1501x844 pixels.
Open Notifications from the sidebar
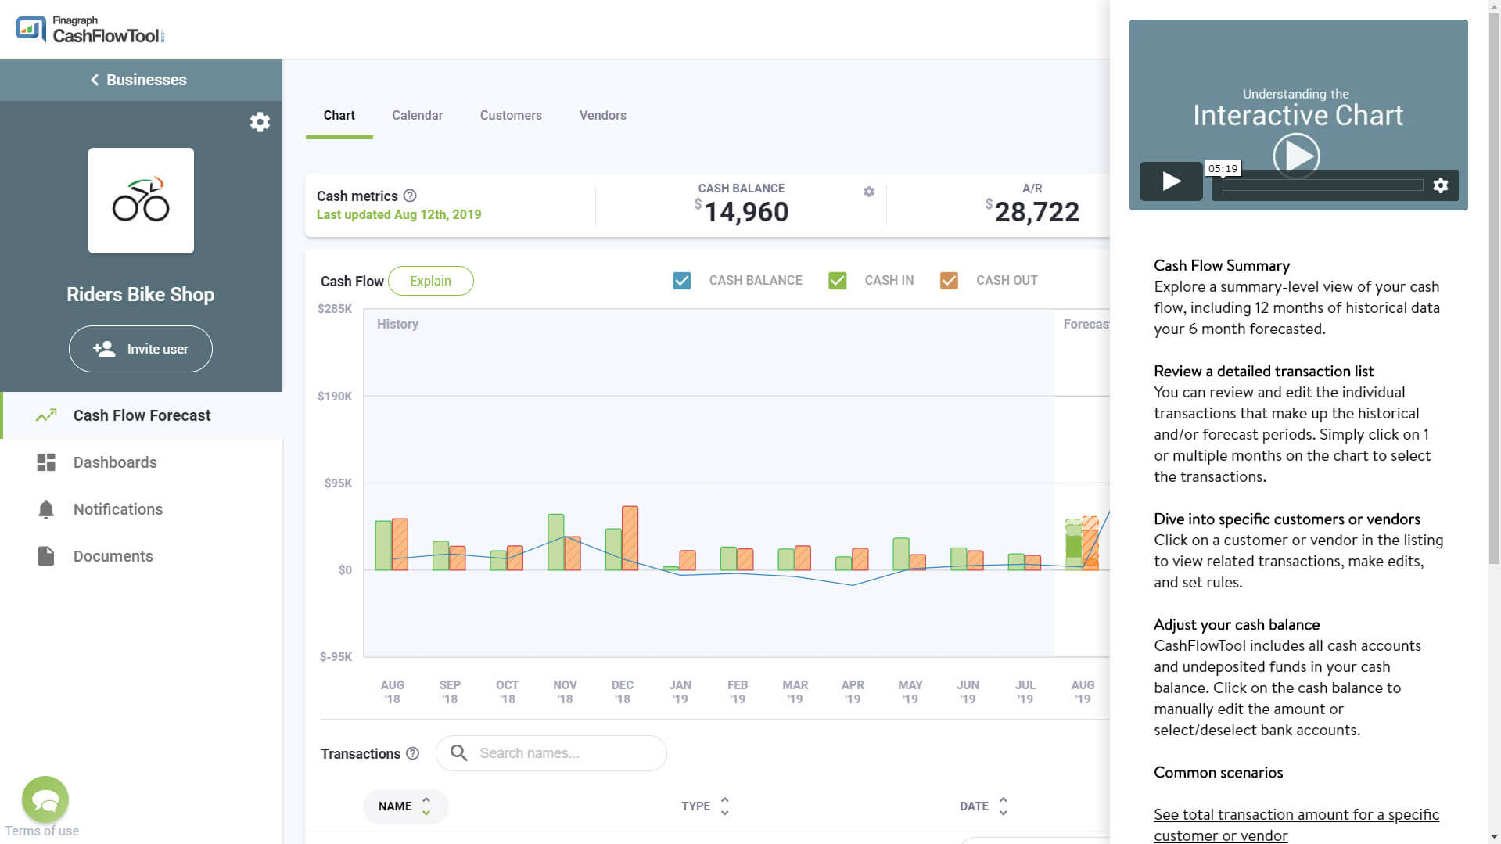(118, 509)
